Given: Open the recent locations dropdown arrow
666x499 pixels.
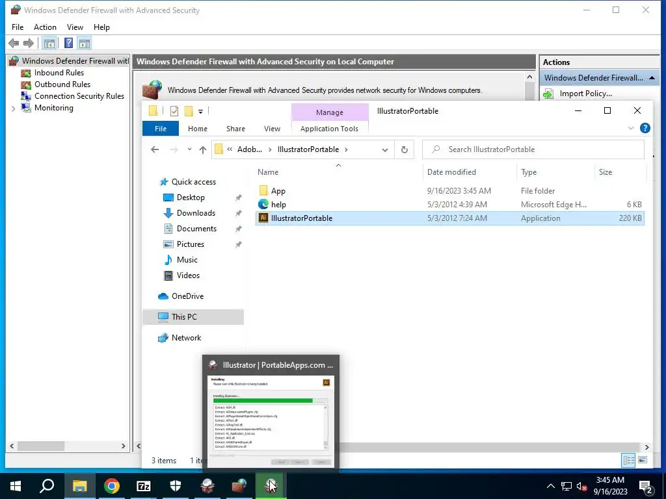Looking at the screenshot, I should 189,149.
